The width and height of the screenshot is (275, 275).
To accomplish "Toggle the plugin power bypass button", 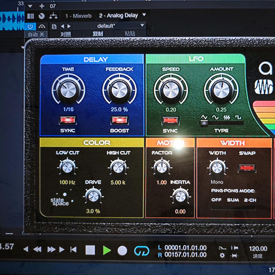I will point(30,26).
